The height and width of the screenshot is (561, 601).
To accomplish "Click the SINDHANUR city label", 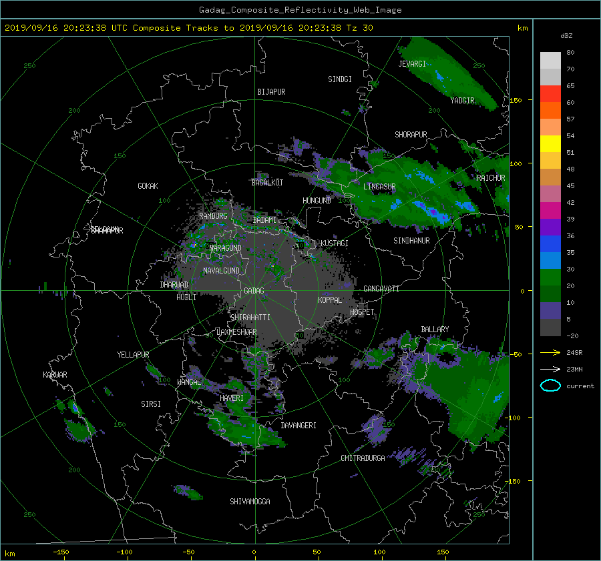I will coord(411,241).
